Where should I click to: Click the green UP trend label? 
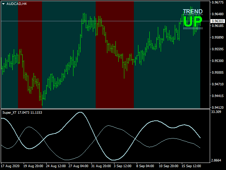192,22
